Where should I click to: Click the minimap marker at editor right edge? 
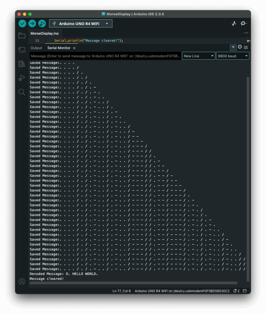[249, 41]
